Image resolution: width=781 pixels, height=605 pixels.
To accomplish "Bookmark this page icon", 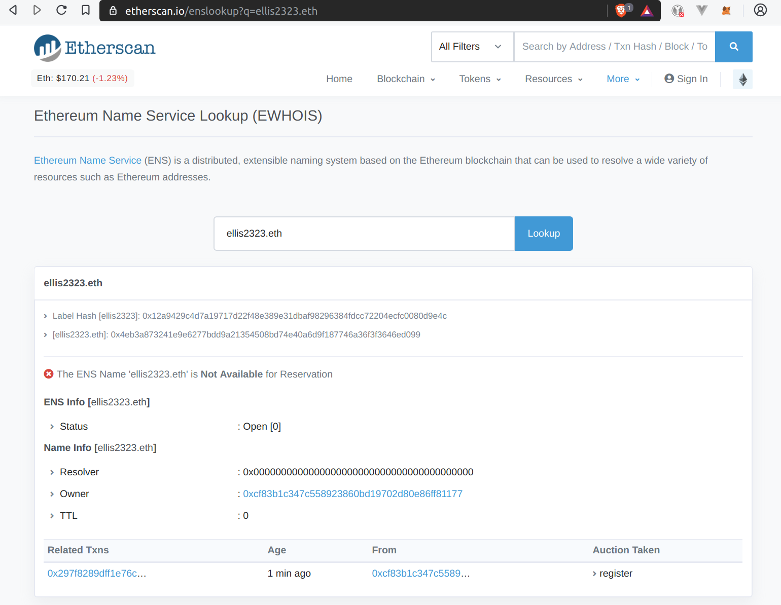I will (x=86, y=10).
